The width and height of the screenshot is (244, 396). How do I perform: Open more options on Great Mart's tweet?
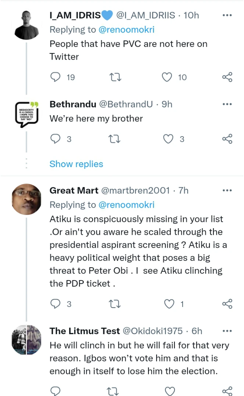(x=227, y=190)
